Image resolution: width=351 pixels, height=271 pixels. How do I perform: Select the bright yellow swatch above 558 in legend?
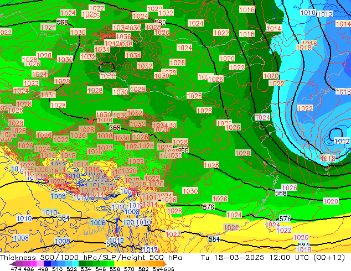(117, 263)
